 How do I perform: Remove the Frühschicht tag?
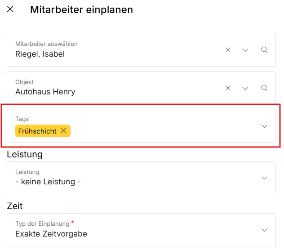pyautogui.click(x=63, y=131)
